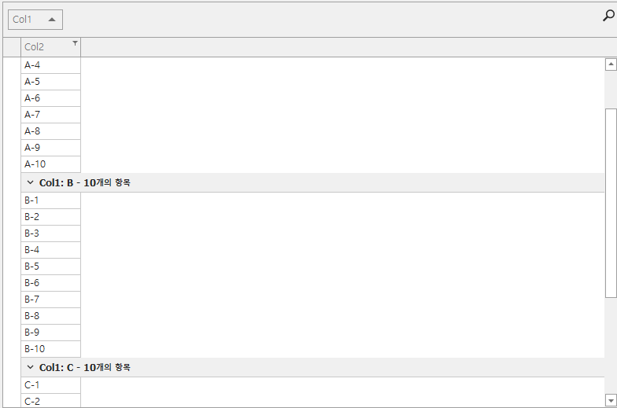This screenshot has width=617, height=408.
Task: Select the A-10 cell
Action: [50, 164]
